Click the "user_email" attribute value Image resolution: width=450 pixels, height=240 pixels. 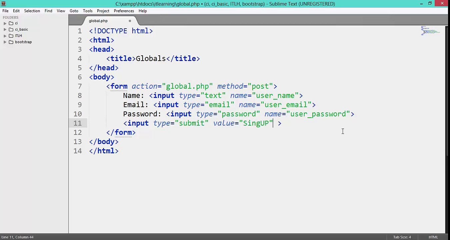click(286, 105)
